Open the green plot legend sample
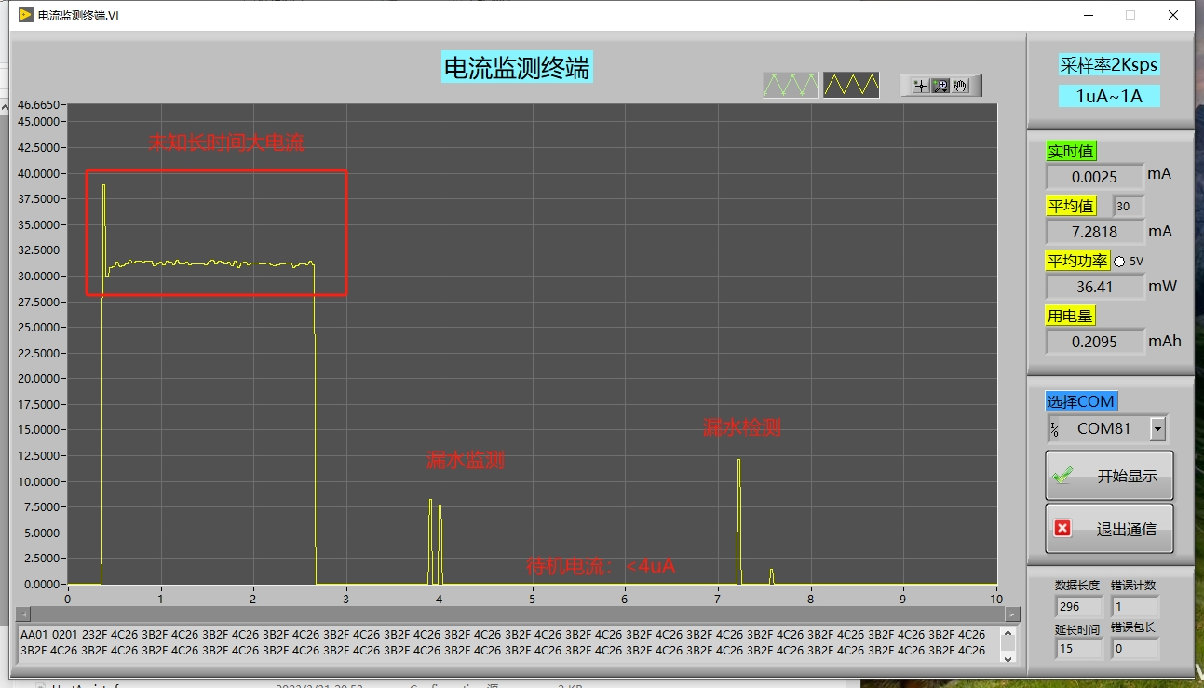The width and height of the screenshot is (1204, 688). pos(791,85)
